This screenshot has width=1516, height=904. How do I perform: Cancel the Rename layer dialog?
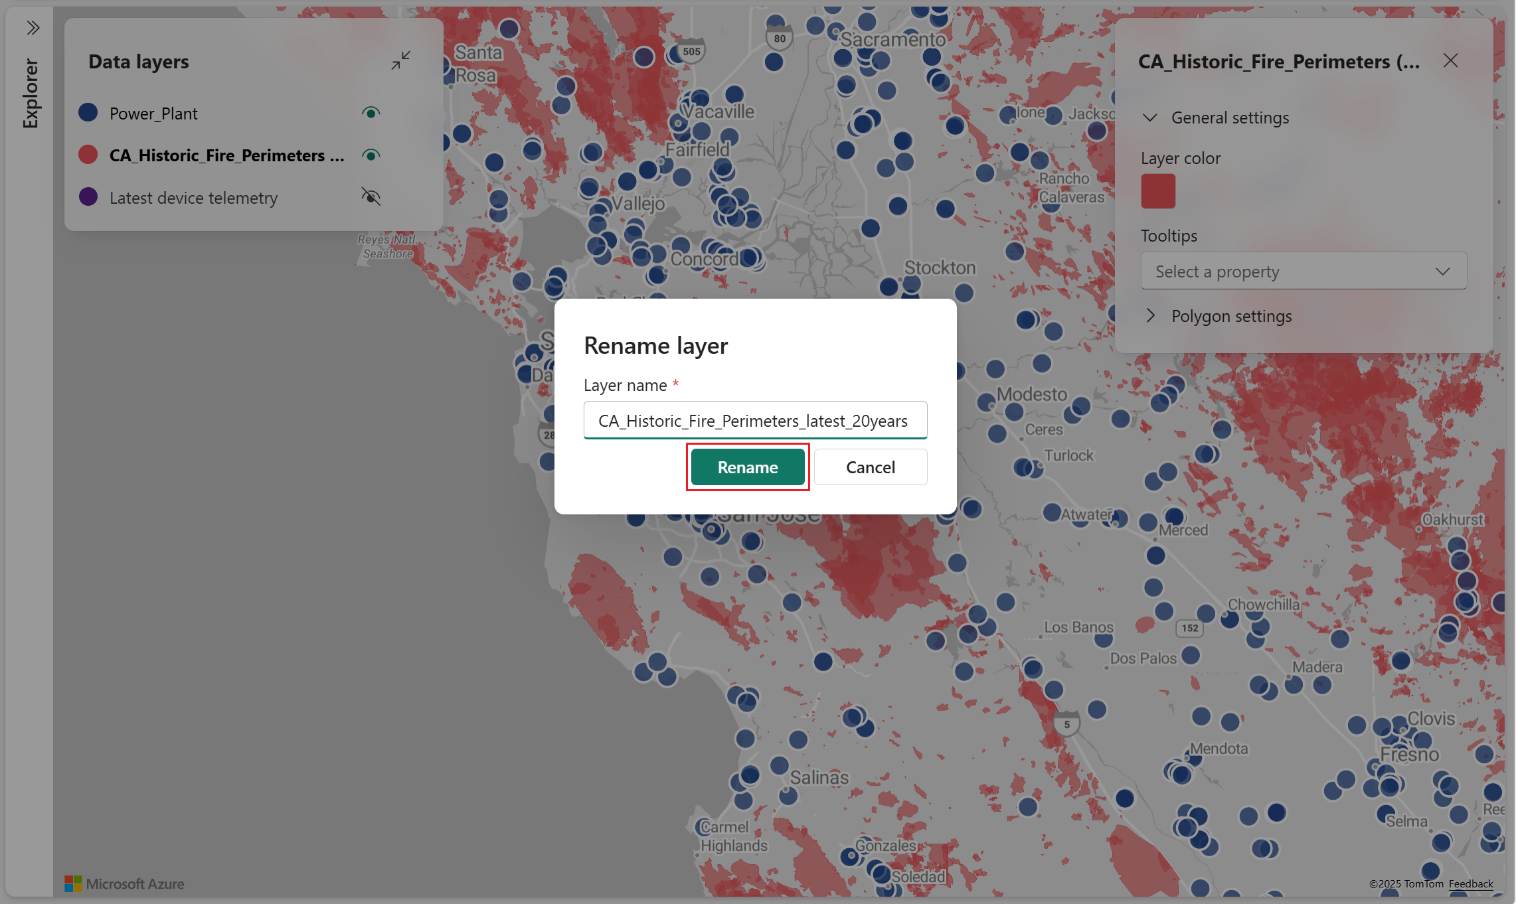(870, 467)
